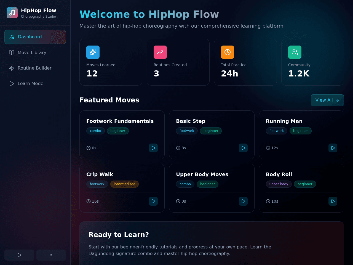Play the Upper Body Moves tutorial

pos(243,201)
